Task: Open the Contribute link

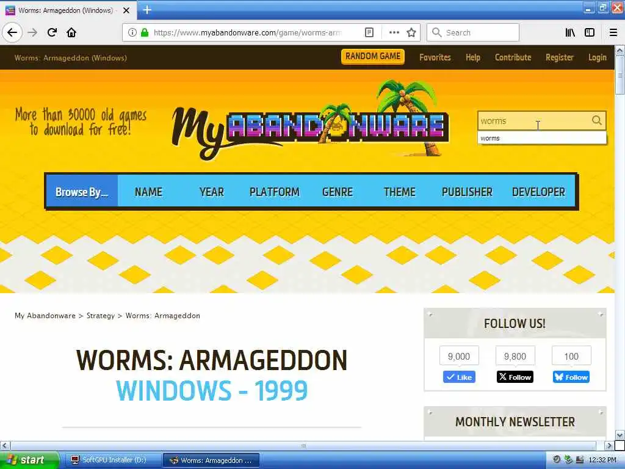Action: [513, 57]
